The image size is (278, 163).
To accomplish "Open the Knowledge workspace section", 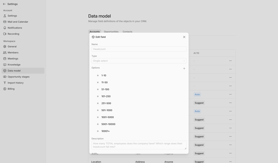I will tap(14, 65).
